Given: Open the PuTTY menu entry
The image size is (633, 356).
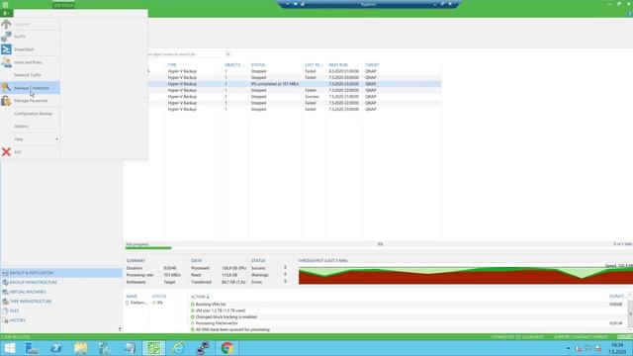Looking at the screenshot, I should (x=31, y=37).
